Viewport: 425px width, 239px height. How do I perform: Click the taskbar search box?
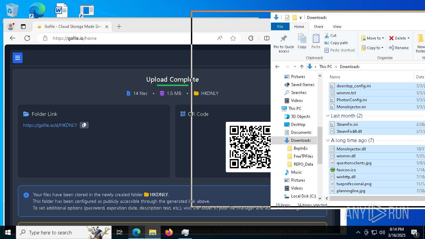coord(63,232)
